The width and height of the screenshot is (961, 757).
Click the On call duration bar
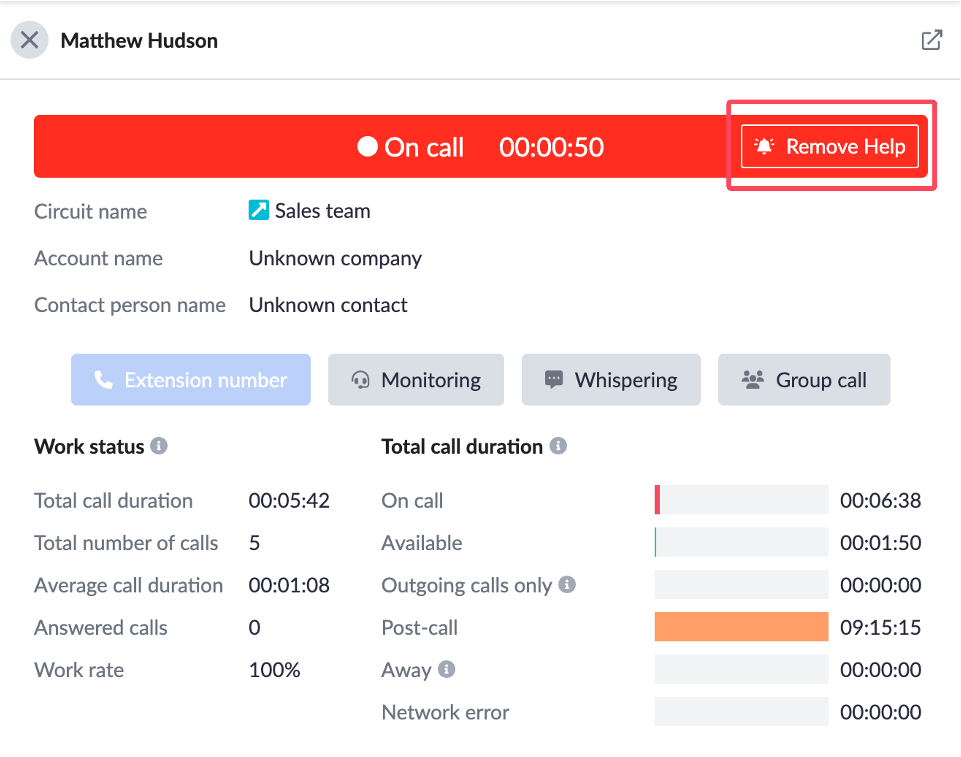point(741,500)
